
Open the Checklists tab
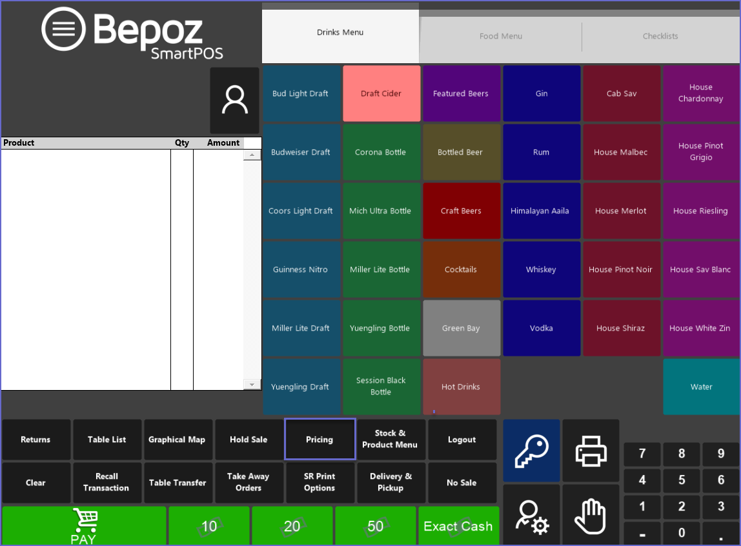[660, 36]
